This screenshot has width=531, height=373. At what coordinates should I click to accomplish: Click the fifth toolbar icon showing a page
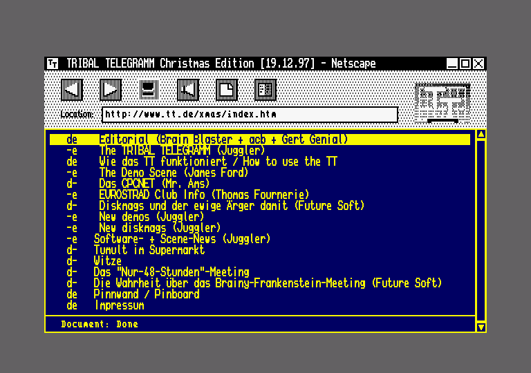(x=226, y=90)
